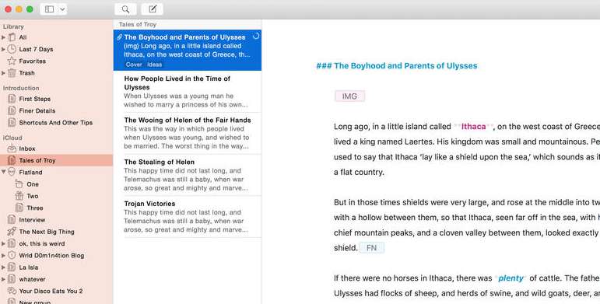Screen dimensions: 600x304
Task: Collapse the Flatland group
Action: (x=3, y=172)
